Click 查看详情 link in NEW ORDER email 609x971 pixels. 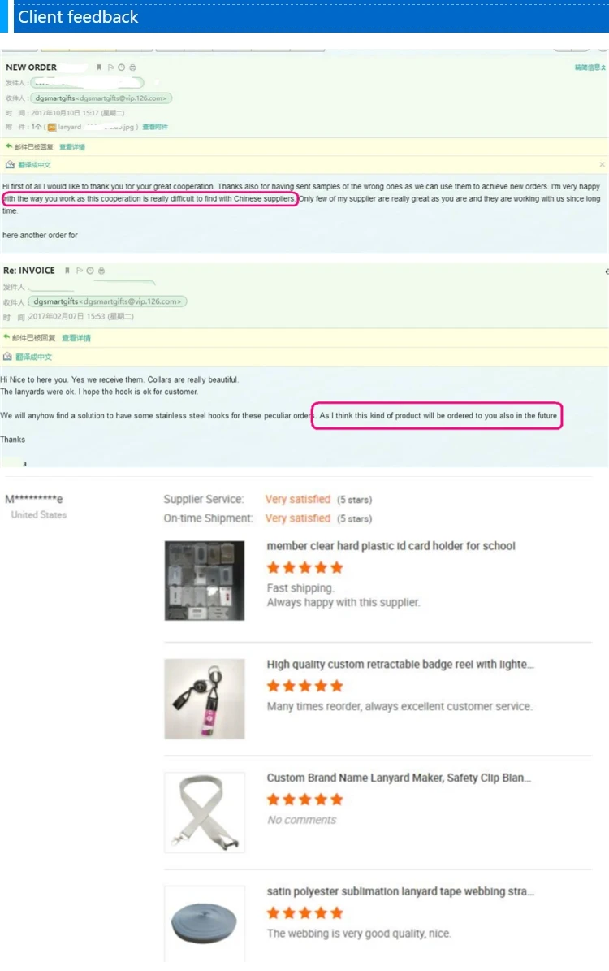coord(72,147)
